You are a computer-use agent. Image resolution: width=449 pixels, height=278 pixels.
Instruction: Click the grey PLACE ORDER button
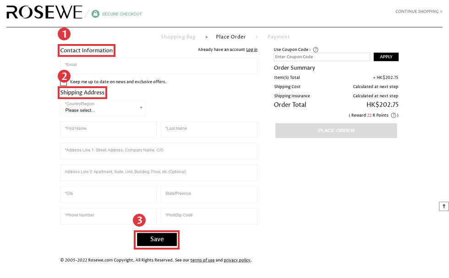point(336,131)
